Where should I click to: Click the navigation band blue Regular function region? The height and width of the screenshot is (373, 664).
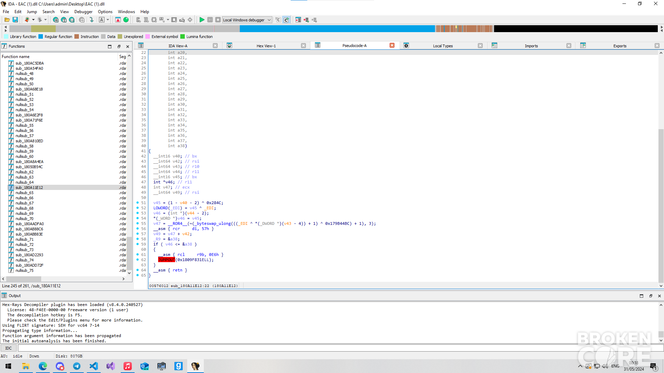point(337,29)
